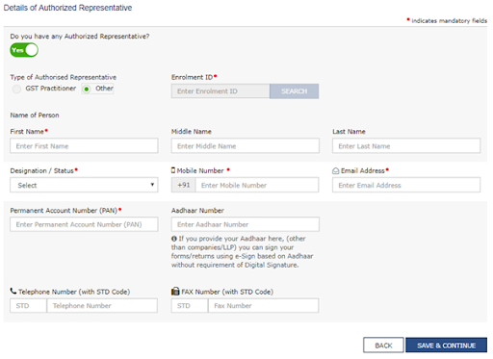Click SAVE & CONTINUE button
Image resolution: width=493 pixels, height=359 pixels.
coord(446,346)
